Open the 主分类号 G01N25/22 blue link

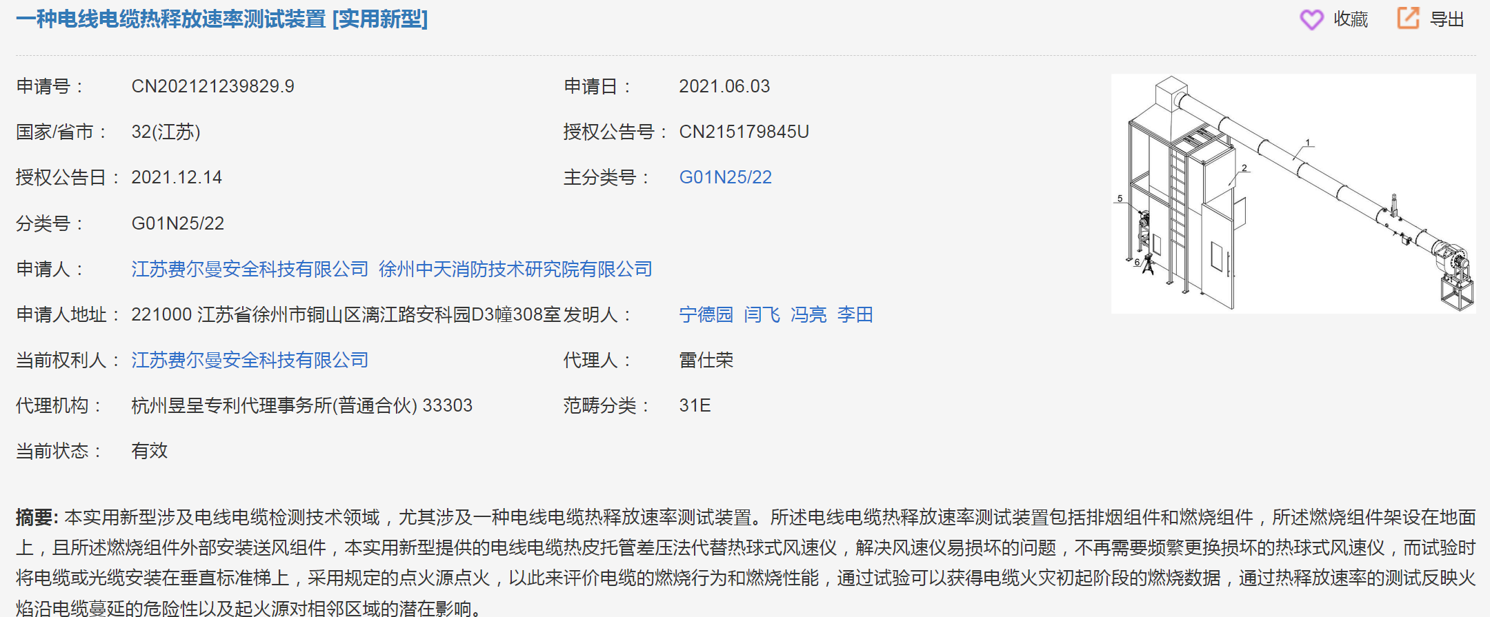click(x=725, y=177)
